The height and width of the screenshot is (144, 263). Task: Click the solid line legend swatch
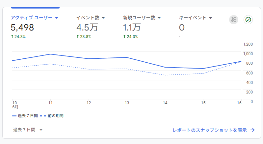click(x=14, y=116)
